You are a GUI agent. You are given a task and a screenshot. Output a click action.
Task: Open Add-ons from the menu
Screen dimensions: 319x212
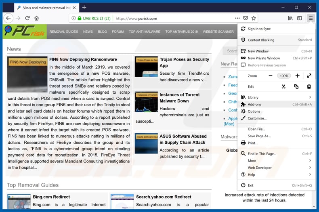[276, 104]
